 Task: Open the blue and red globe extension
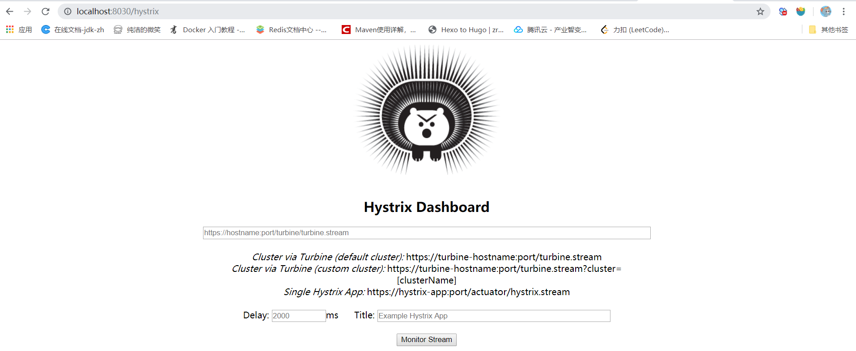(x=783, y=12)
